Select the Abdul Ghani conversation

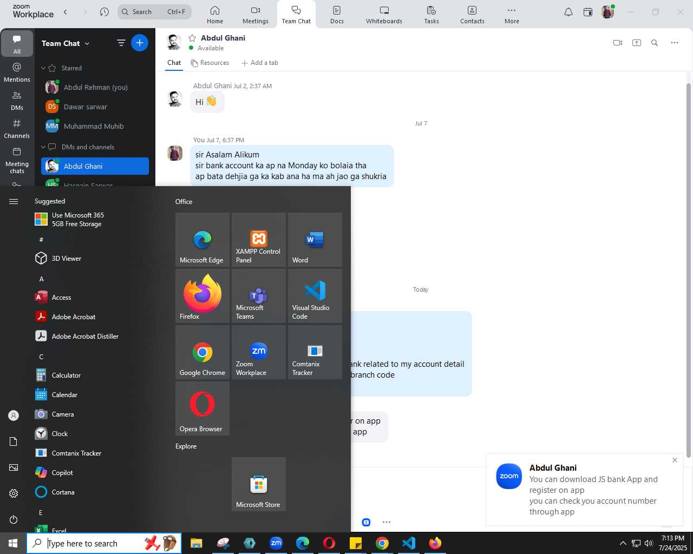(x=95, y=166)
